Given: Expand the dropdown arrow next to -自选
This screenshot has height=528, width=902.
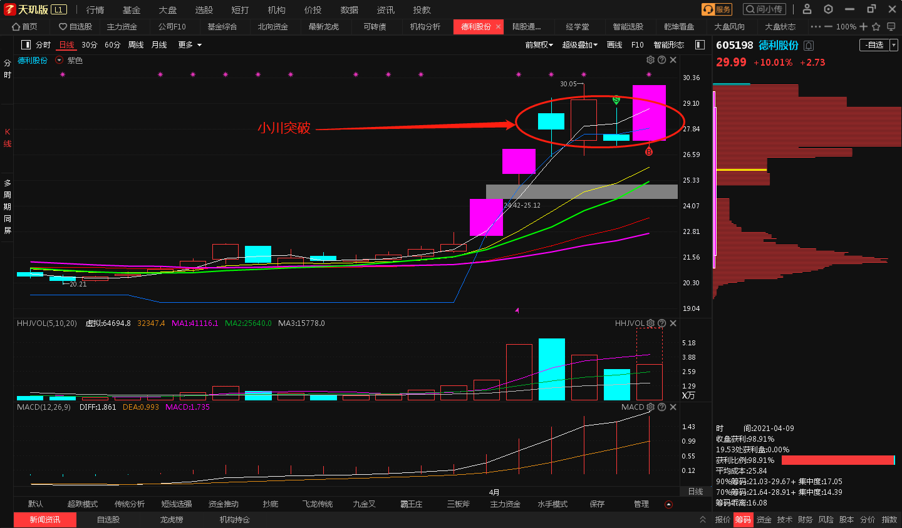Looking at the screenshot, I should 894,45.
